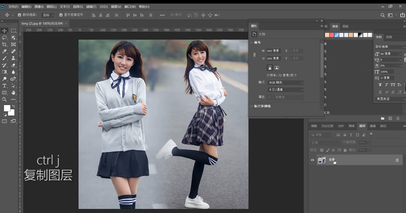The width and height of the screenshot is (406, 213).
Task: Open the 美国英语 language dropdown
Action: click(x=390, y=99)
